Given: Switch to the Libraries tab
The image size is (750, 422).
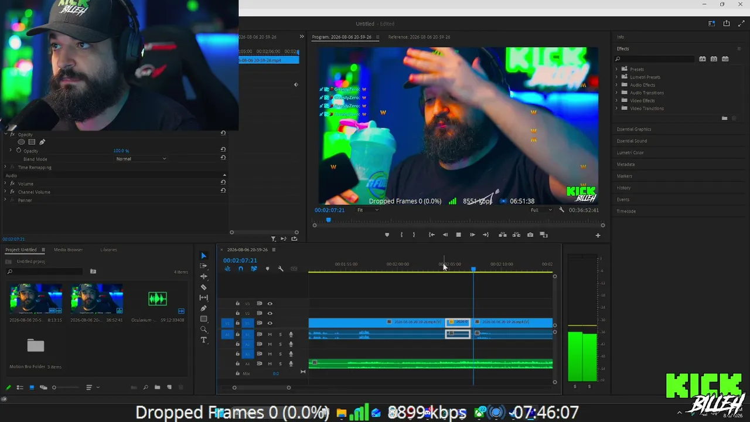Looking at the screenshot, I should pos(108,250).
